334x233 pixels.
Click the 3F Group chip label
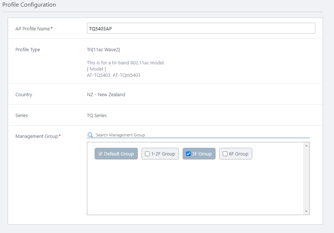point(202,154)
